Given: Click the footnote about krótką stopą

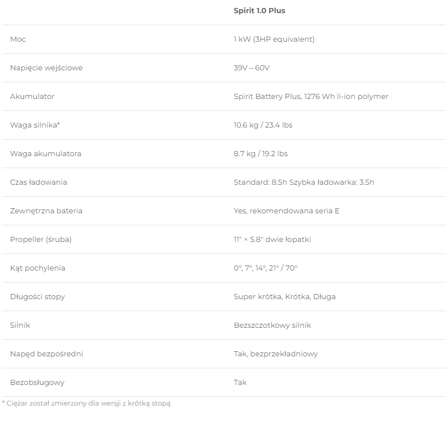Looking at the screenshot, I should (x=86, y=403).
